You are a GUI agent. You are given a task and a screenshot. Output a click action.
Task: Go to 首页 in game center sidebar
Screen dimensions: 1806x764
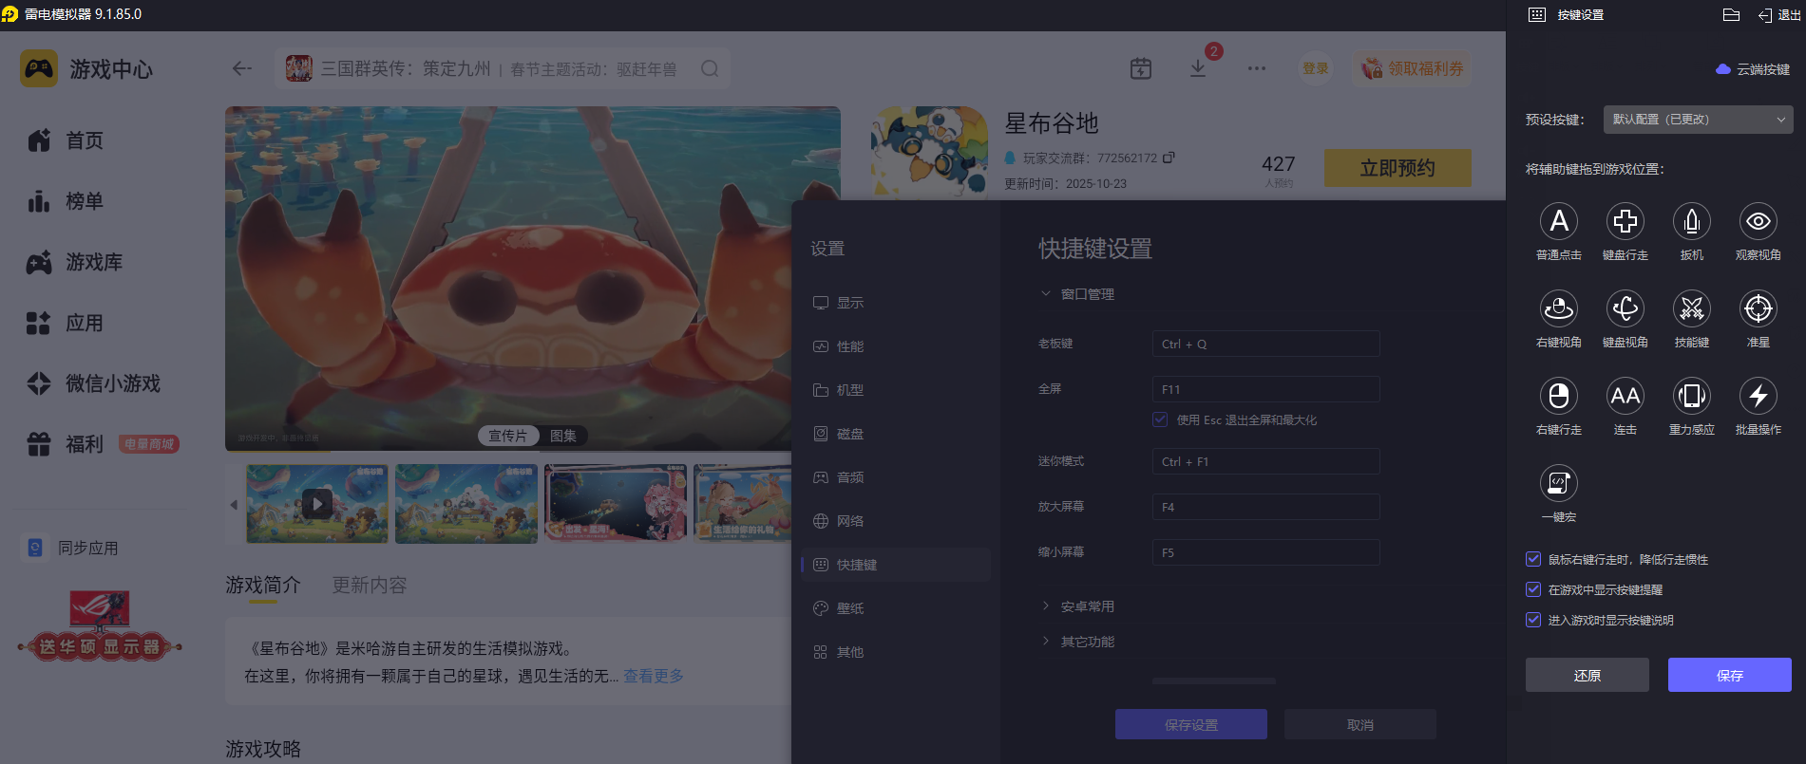click(x=66, y=140)
